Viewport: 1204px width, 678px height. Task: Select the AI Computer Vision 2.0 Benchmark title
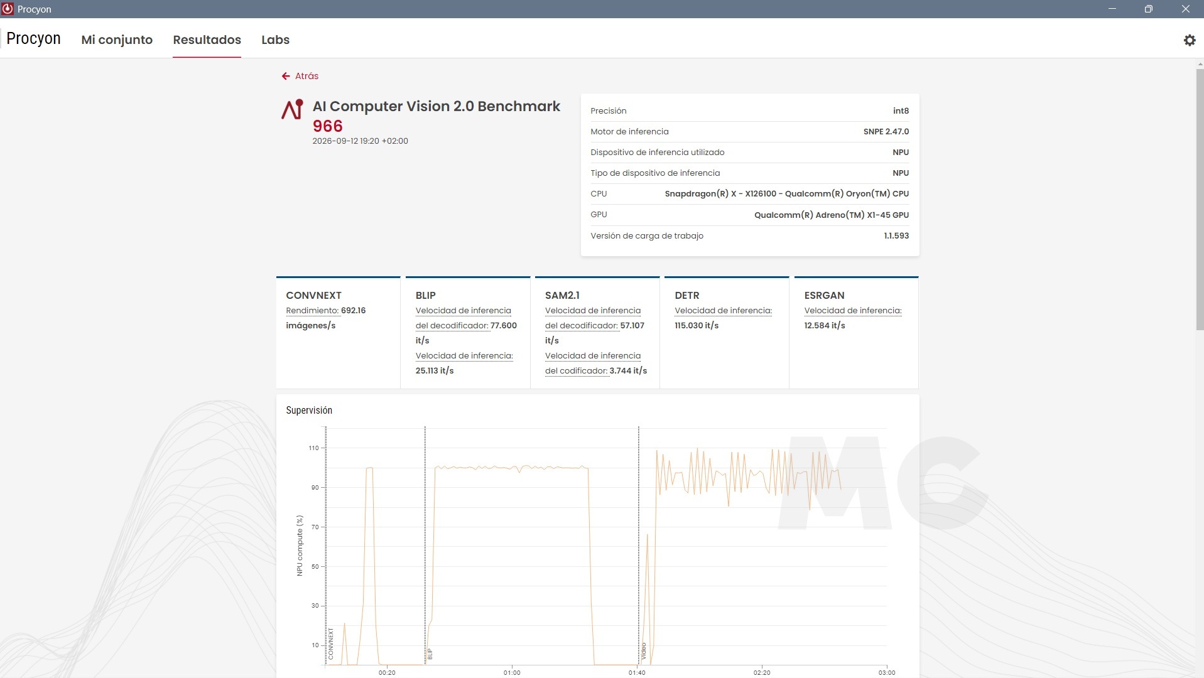tap(437, 106)
